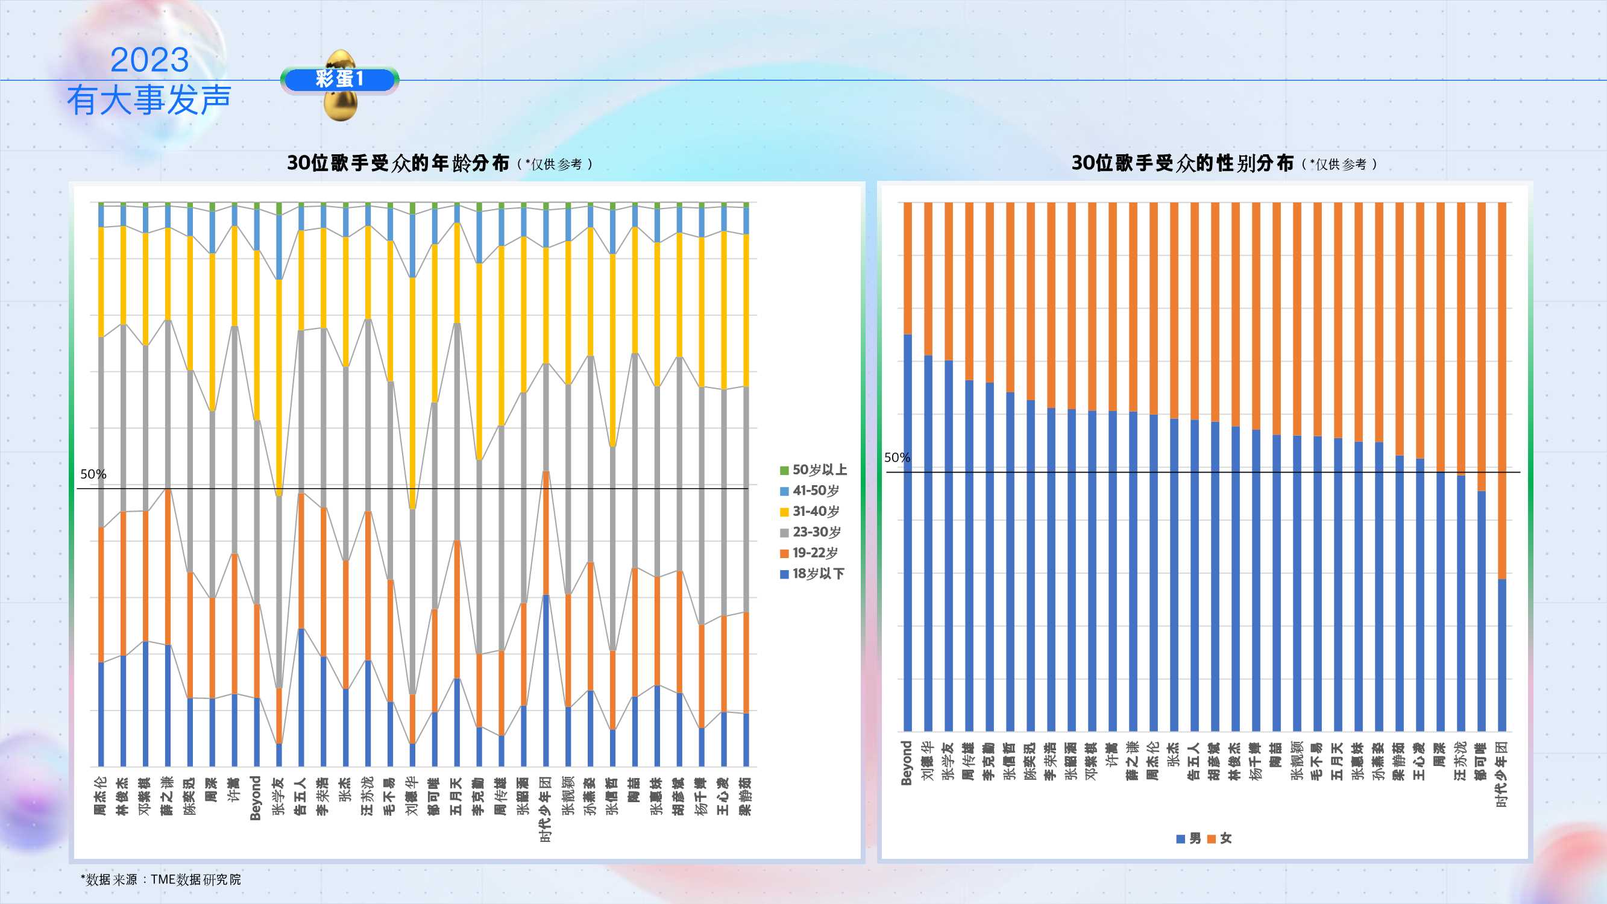
Task: Click the 50% label on gender chart
Action: 897,457
